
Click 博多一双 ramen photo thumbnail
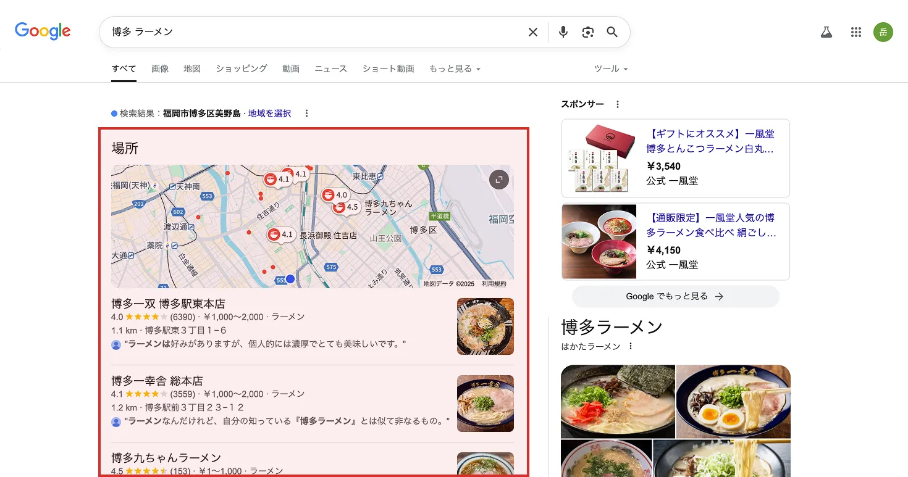(x=486, y=326)
